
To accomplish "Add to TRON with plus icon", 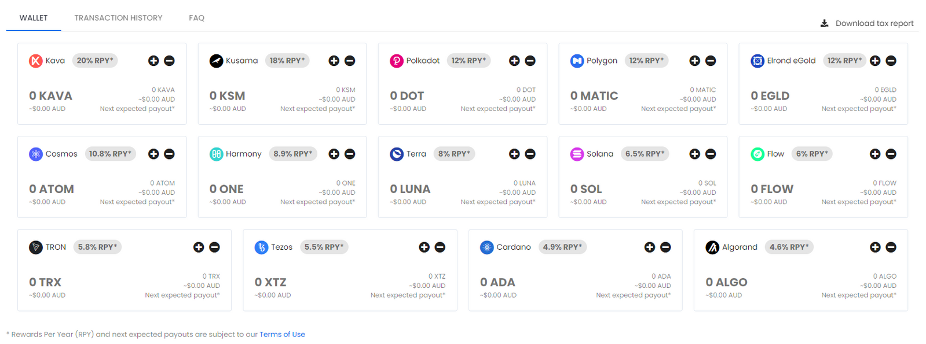I will coord(199,247).
